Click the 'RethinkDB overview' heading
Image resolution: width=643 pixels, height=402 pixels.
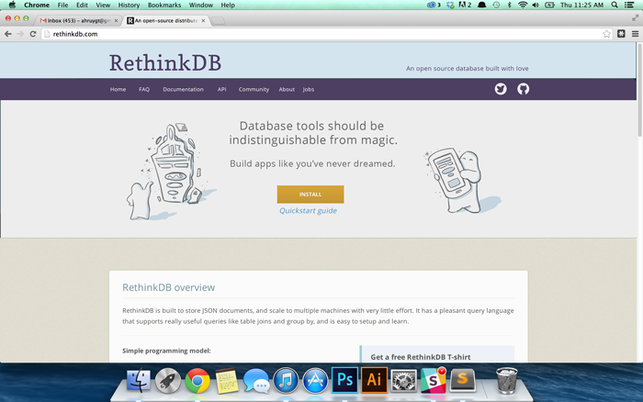click(168, 287)
